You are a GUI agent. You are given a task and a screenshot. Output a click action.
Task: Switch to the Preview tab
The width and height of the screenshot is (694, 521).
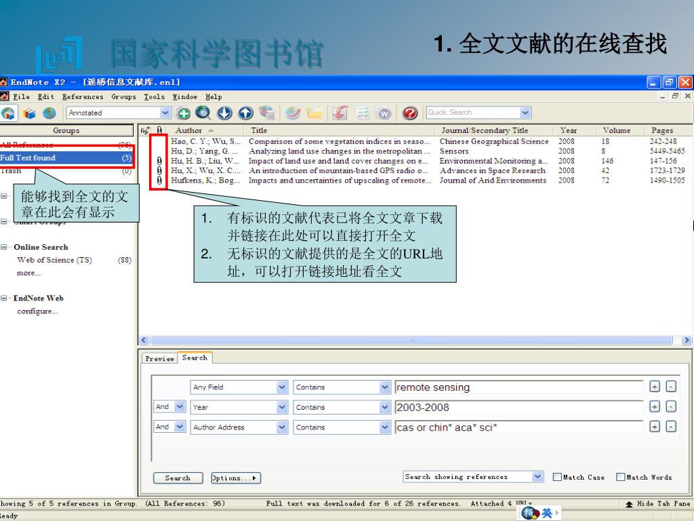[160, 358]
